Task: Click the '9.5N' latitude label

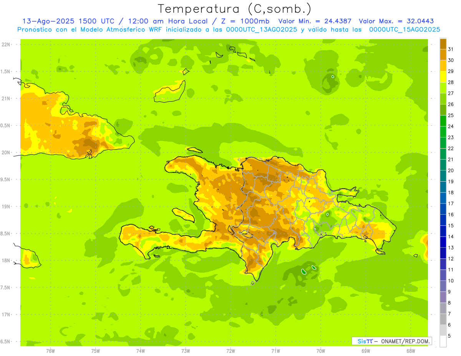Action: [5, 179]
